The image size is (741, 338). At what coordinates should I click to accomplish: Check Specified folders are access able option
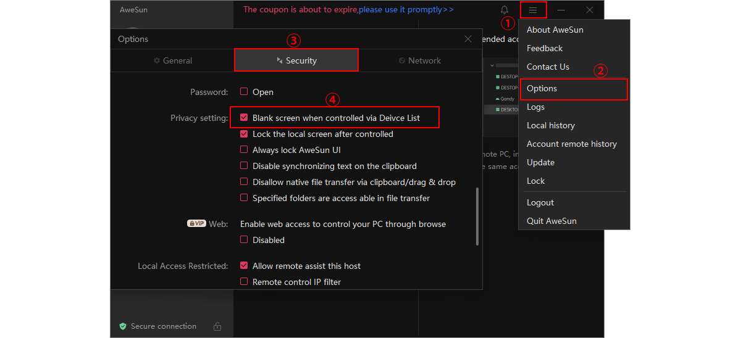244,198
